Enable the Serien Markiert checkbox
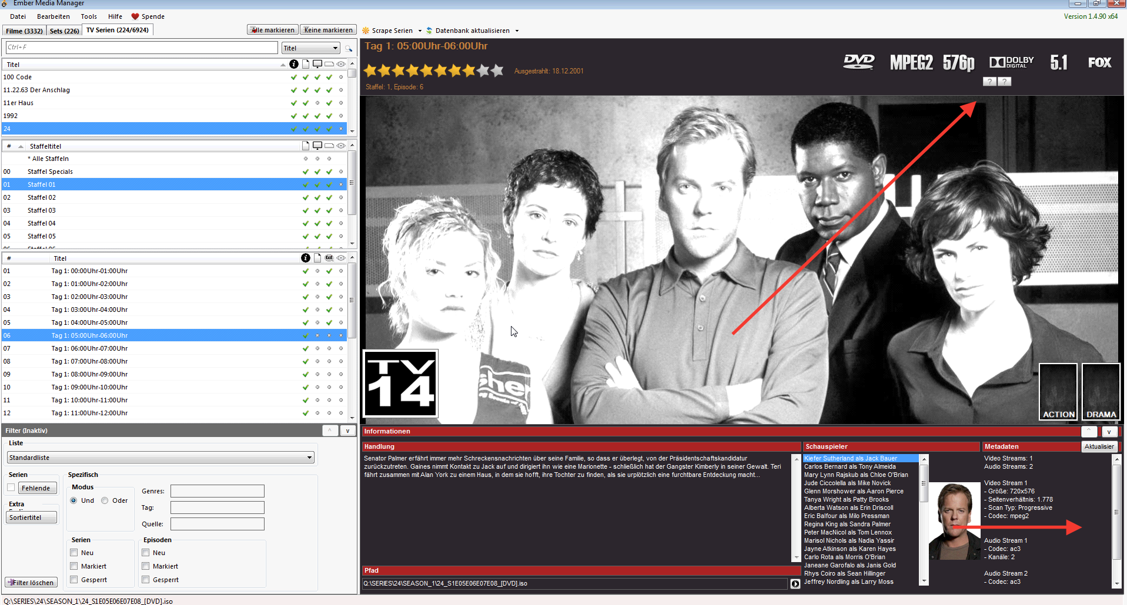The height and width of the screenshot is (605, 1127). click(74, 566)
